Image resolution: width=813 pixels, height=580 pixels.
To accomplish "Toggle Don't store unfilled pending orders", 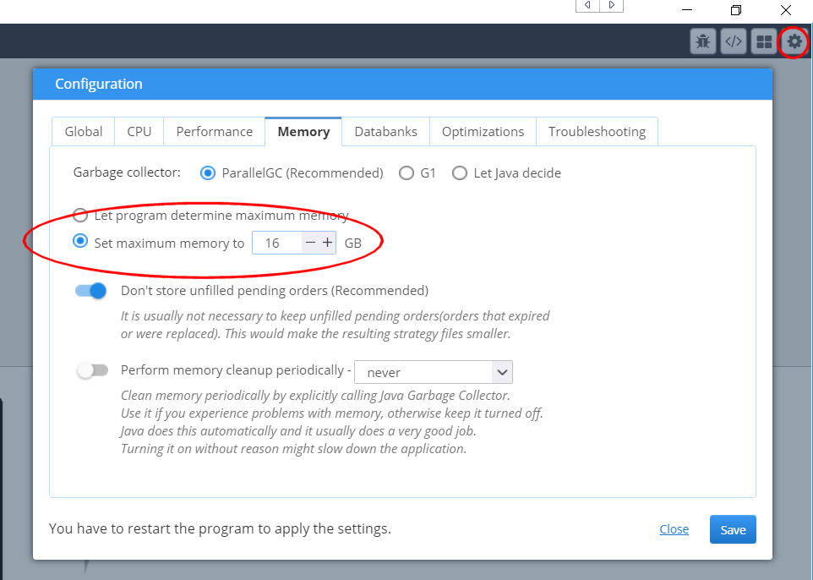I will (x=90, y=291).
